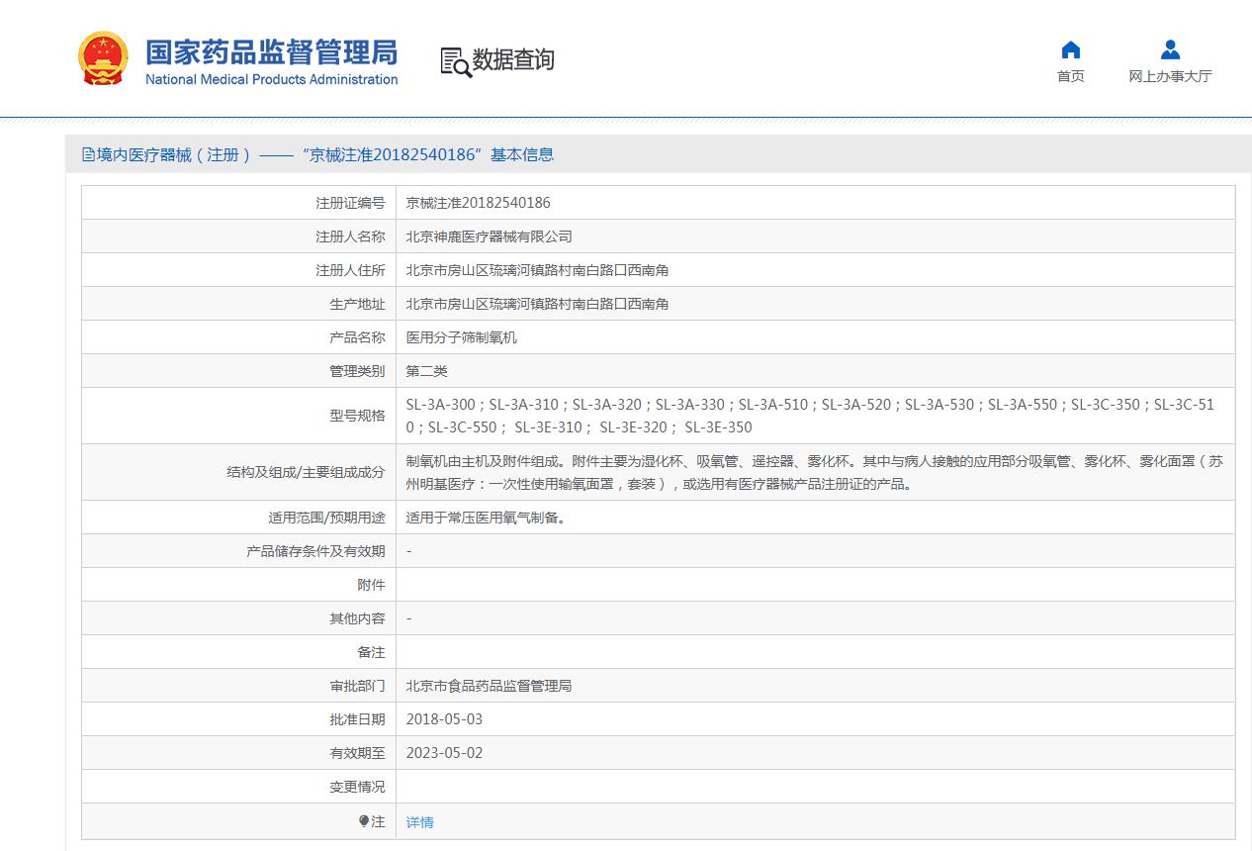Click registration number value 京械注准20182540186

pos(478,203)
